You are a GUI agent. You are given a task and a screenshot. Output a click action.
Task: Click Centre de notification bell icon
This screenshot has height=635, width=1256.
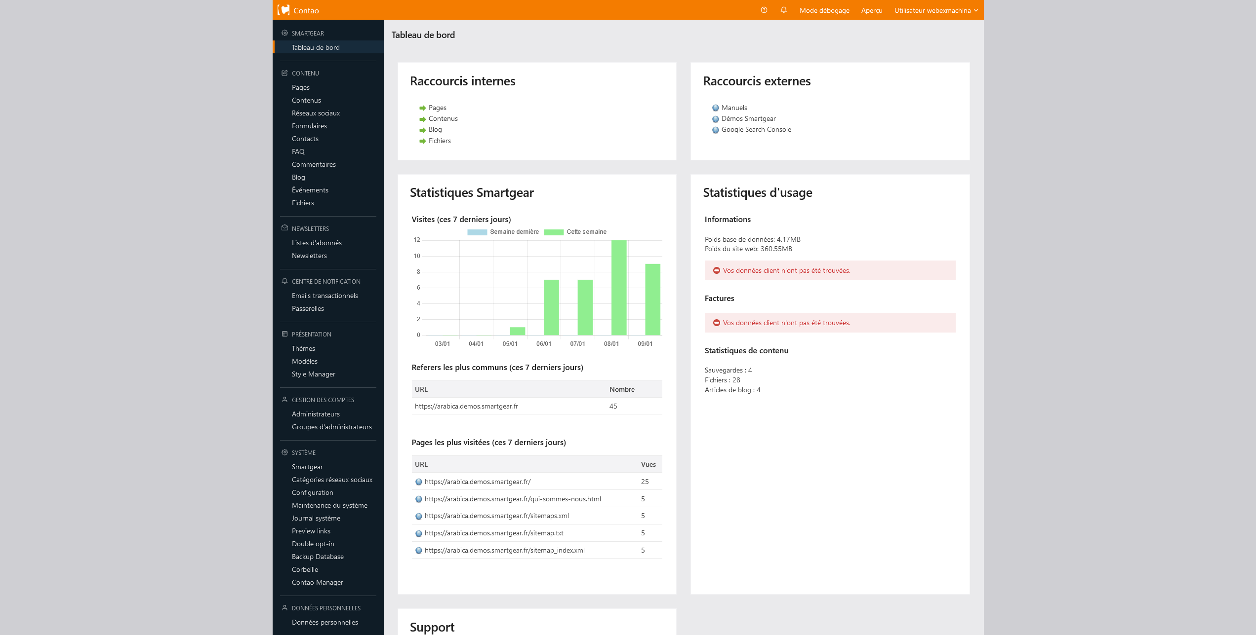[284, 281]
